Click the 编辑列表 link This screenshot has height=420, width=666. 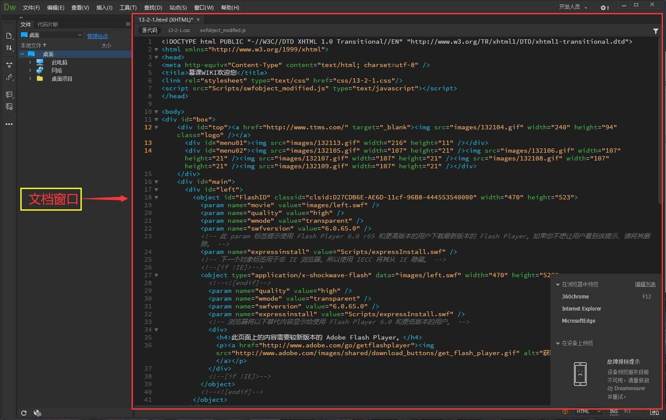(x=645, y=284)
